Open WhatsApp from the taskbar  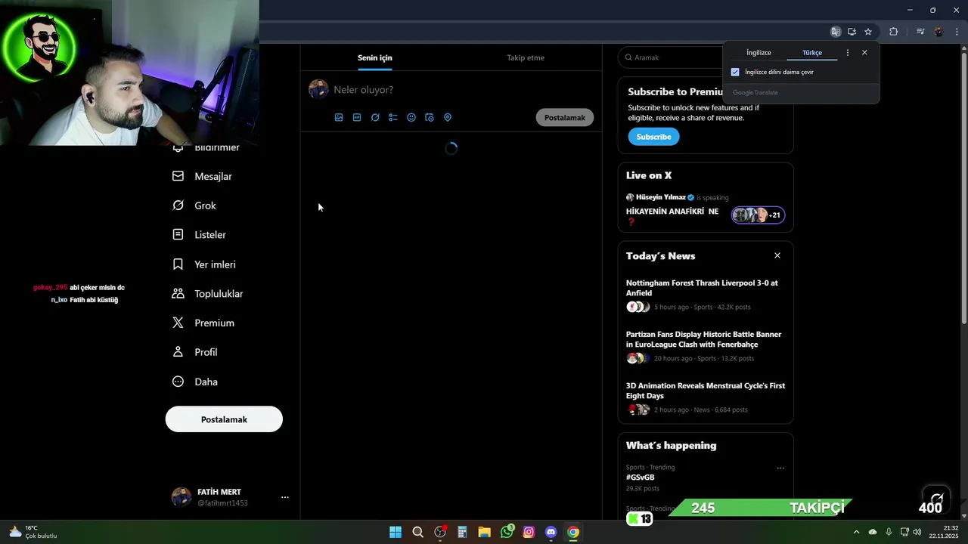507,532
